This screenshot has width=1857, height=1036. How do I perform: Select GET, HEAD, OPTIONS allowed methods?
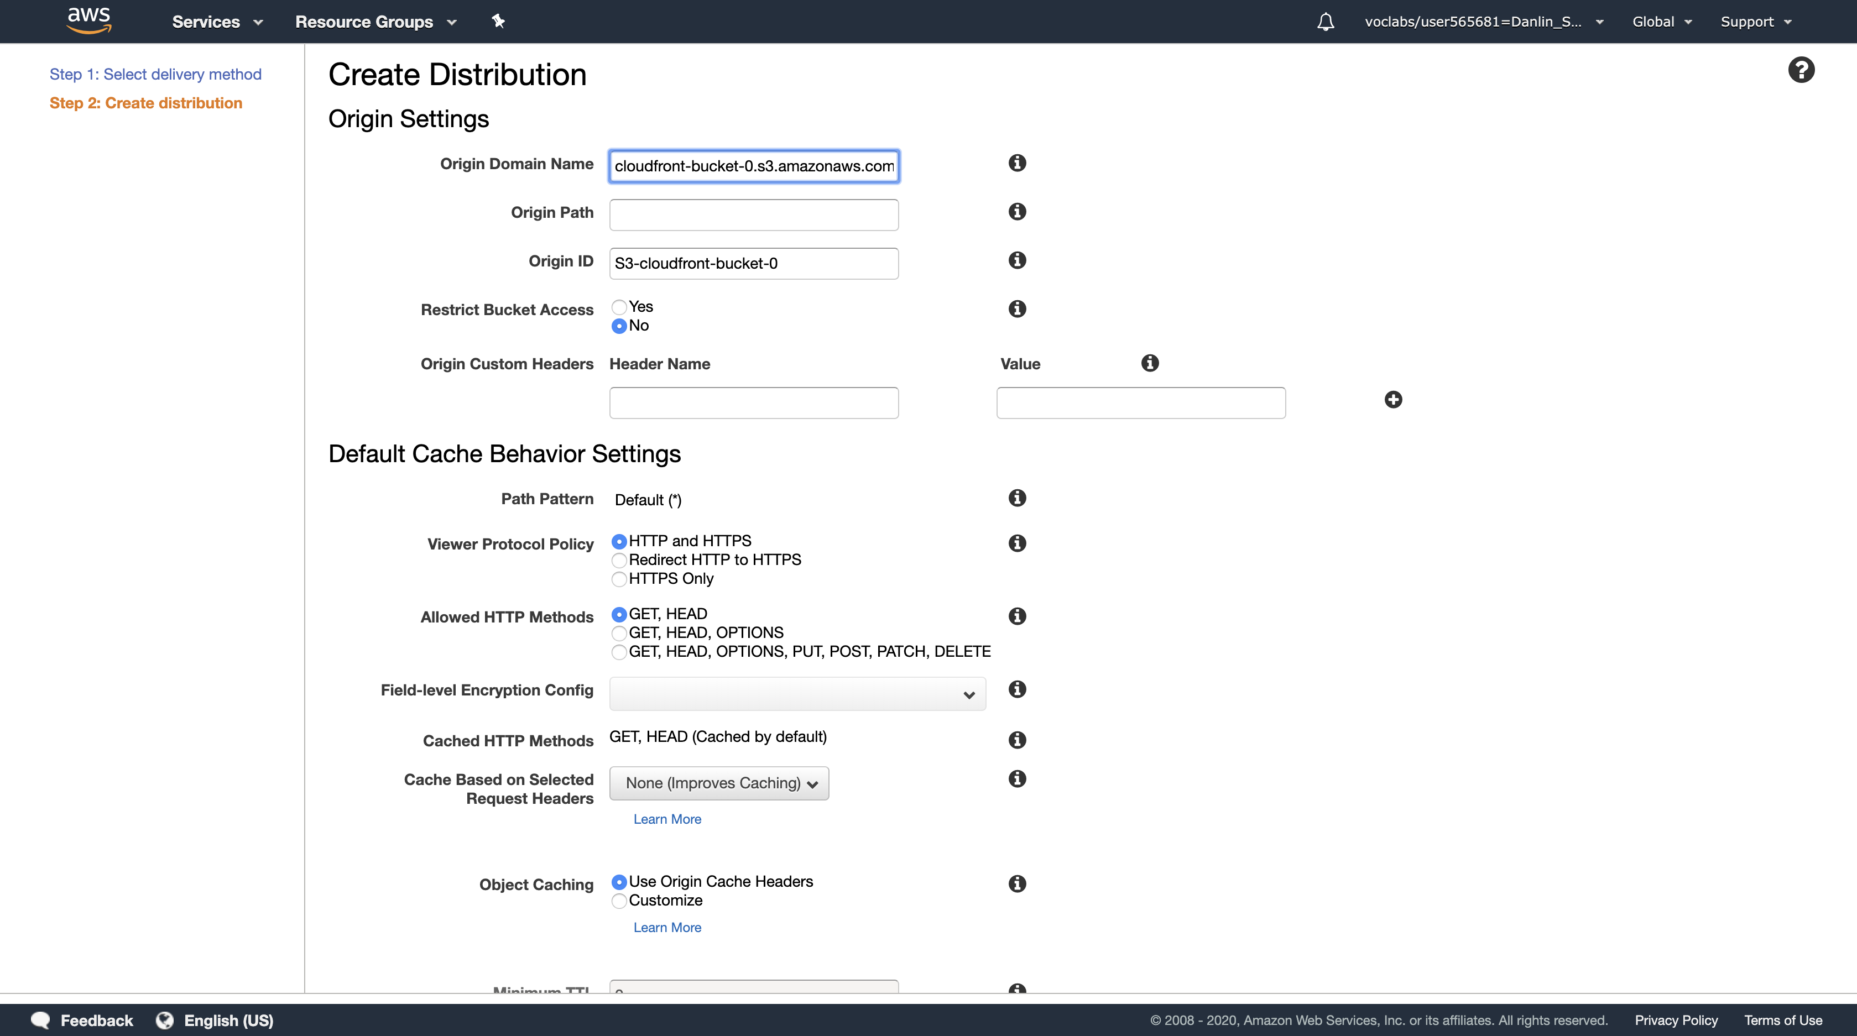[x=618, y=634]
